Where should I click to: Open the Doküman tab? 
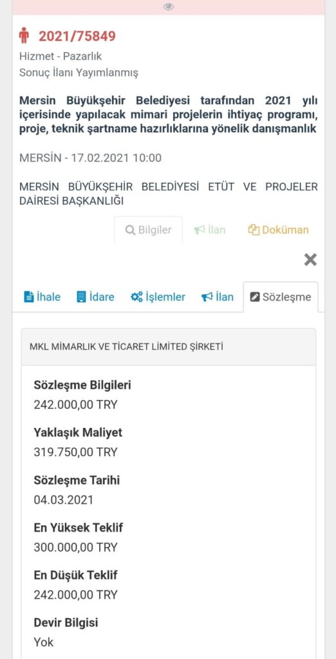click(278, 230)
